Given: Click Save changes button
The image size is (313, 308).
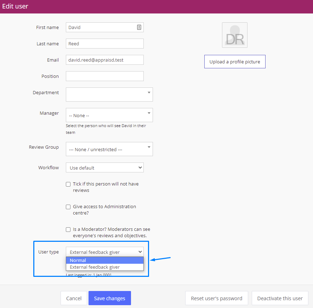Looking at the screenshot, I should pos(110,298).
